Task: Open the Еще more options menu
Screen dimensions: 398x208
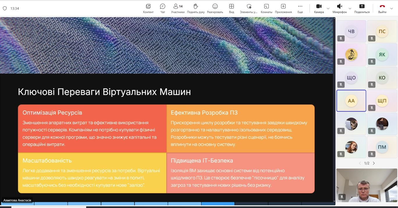Action: click(300, 8)
